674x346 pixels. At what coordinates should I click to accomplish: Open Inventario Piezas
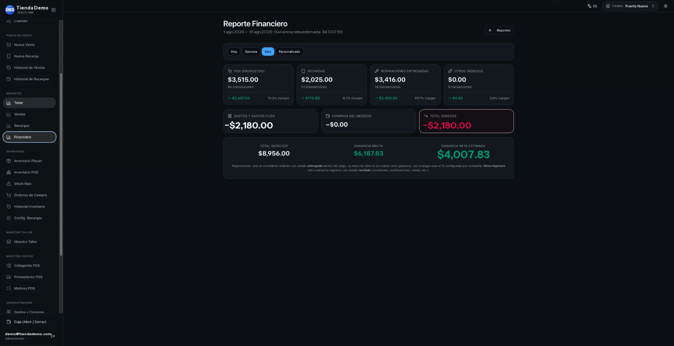[29, 161]
